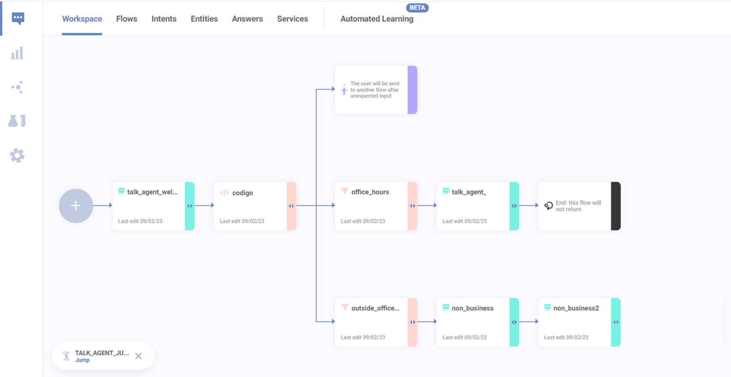
Task: Select the End flow will not return node
Action: coord(574,206)
